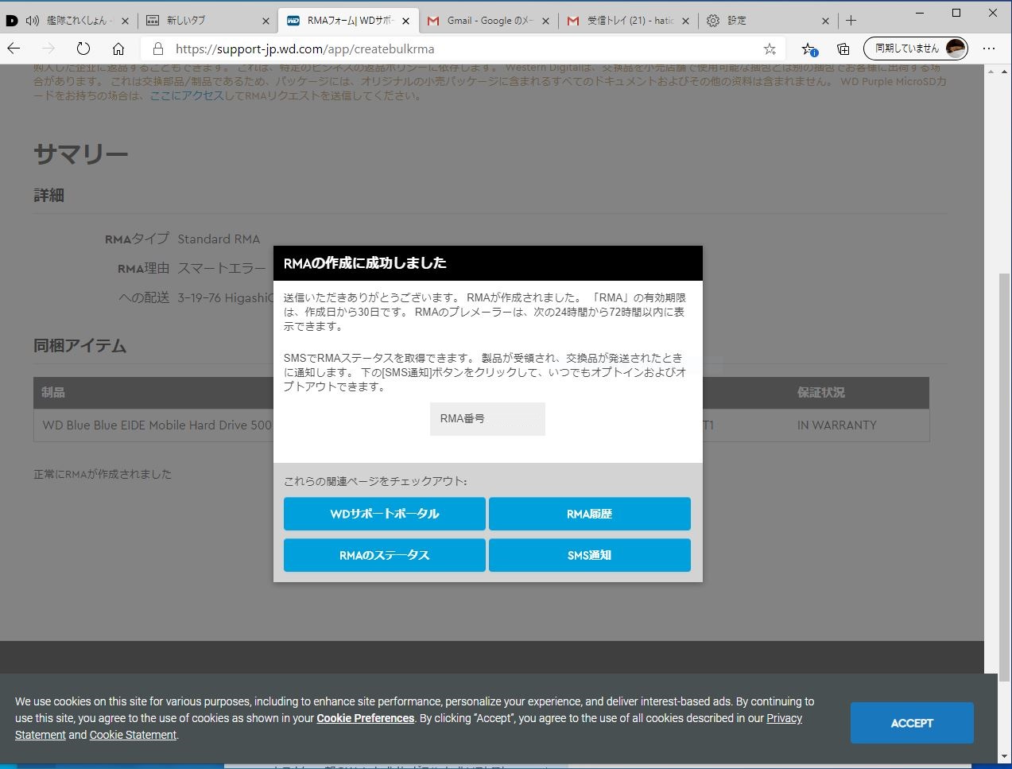This screenshot has height=769, width=1012.
Task: Open the 受信トレイ (21) tab
Action: click(628, 21)
